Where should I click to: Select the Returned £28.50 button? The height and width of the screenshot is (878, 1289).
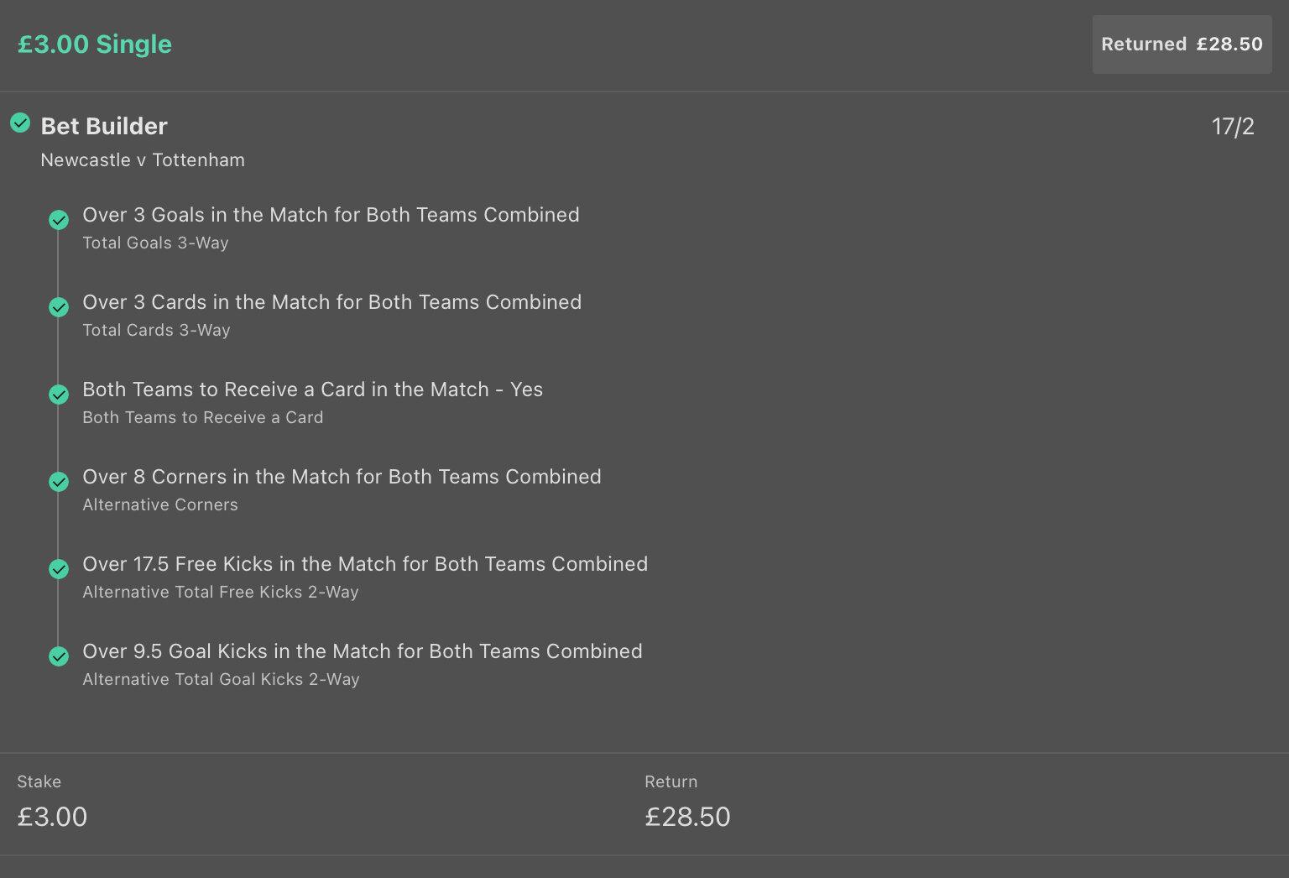point(1182,44)
